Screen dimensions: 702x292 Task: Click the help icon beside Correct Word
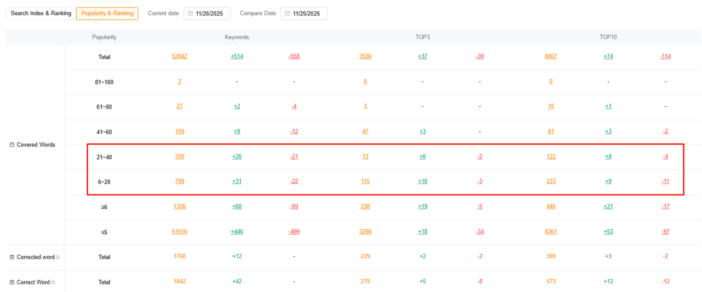click(53, 283)
